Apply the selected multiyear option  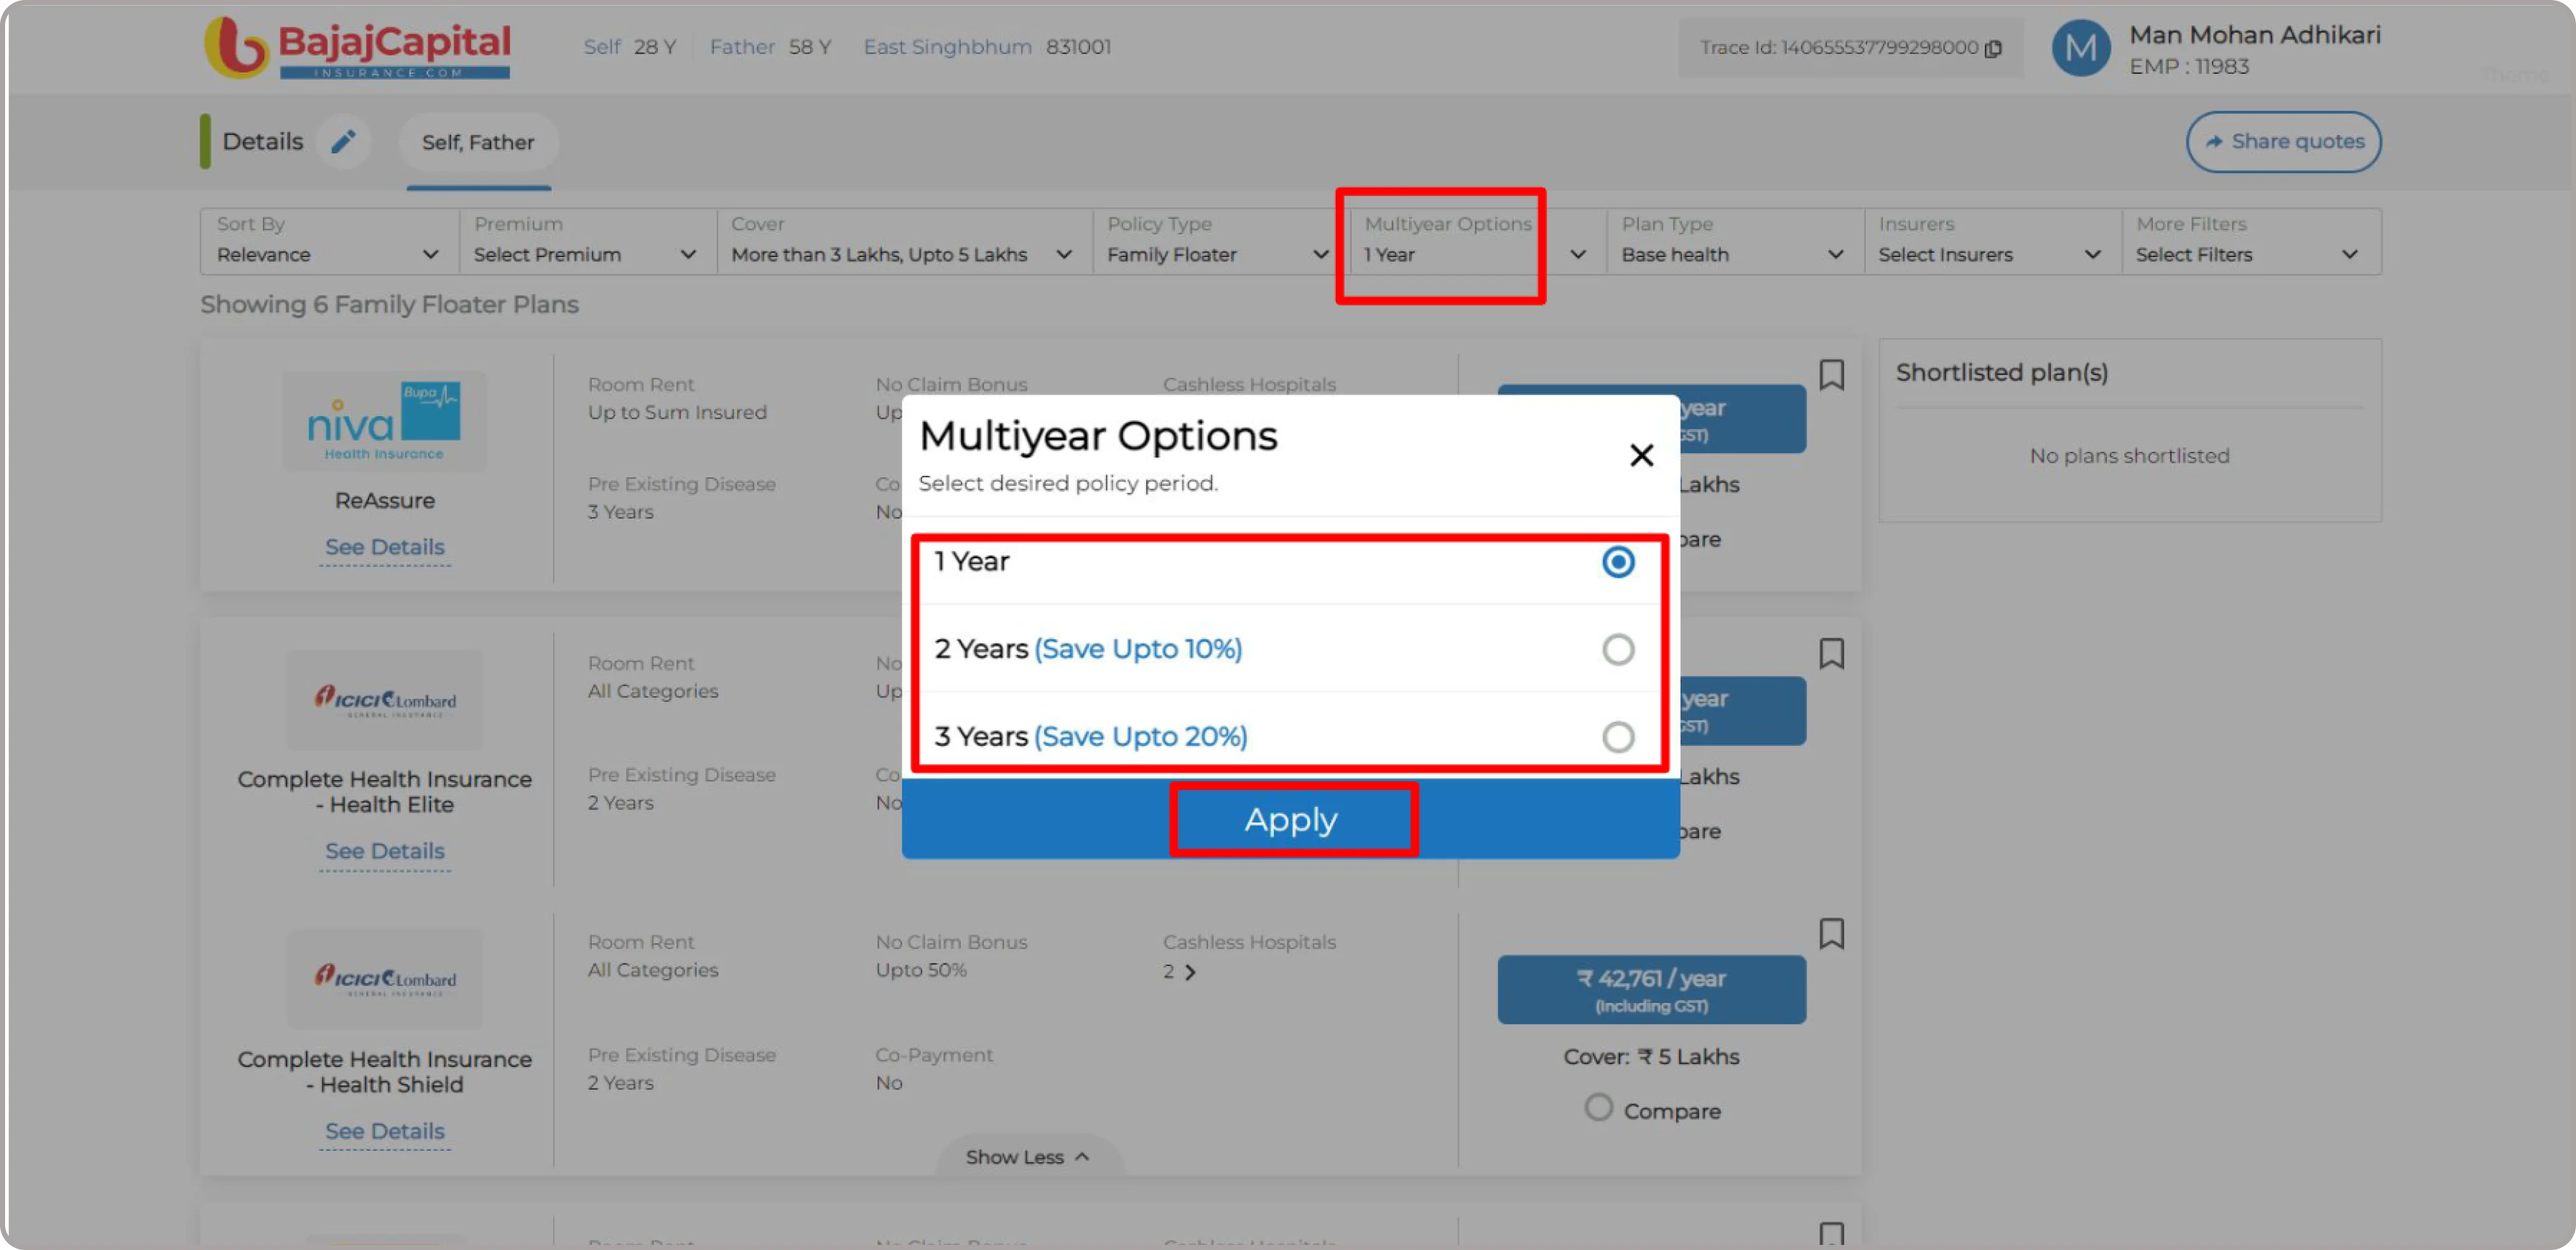coord(1290,819)
